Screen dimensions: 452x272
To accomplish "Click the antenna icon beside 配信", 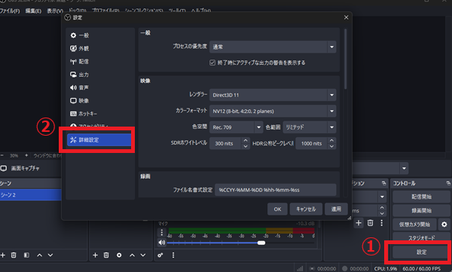I will pos(73,62).
